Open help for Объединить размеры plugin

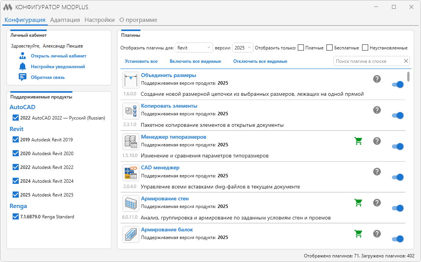click(377, 79)
